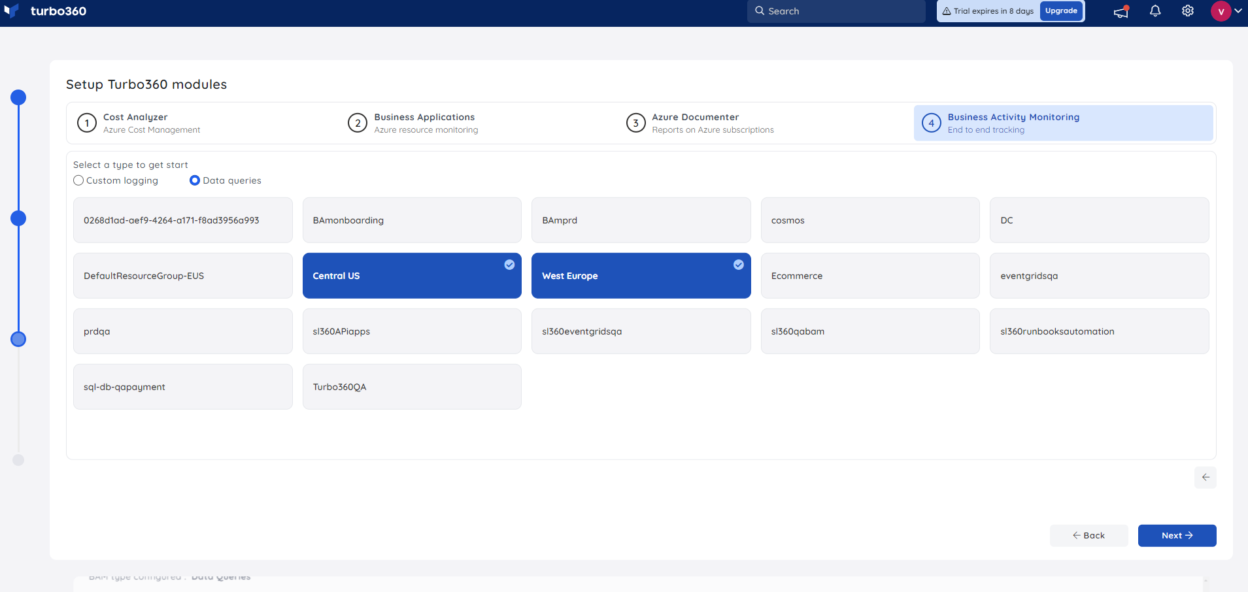Click the left arrow button below the list
The image size is (1248, 592).
[1206, 478]
